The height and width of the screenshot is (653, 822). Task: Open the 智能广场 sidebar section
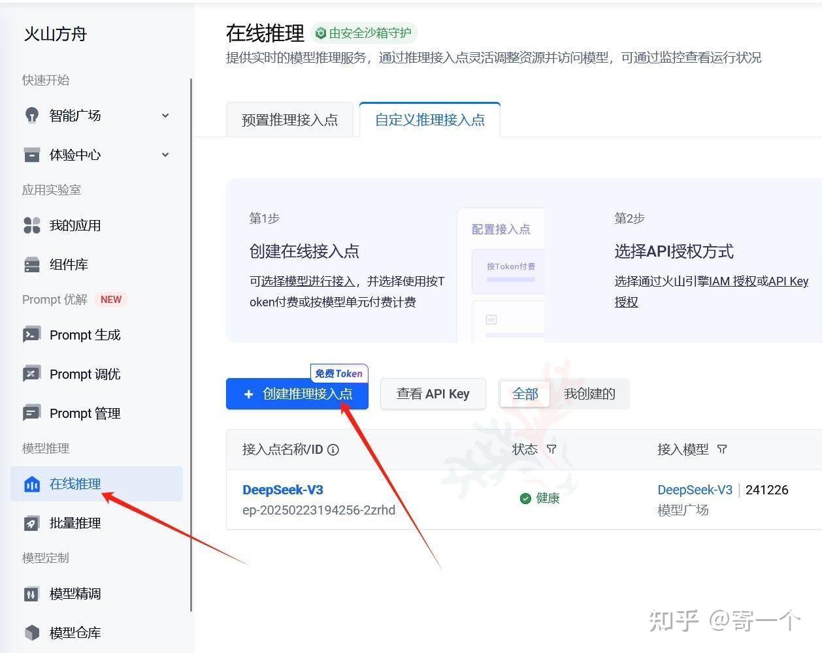pos(74,116)
